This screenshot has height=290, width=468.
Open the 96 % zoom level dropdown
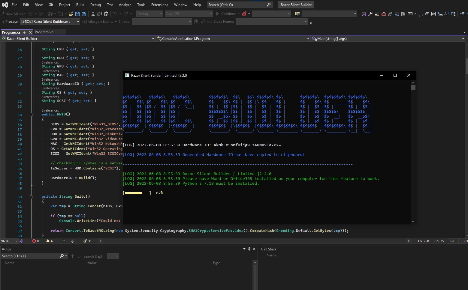coord(10,241)
